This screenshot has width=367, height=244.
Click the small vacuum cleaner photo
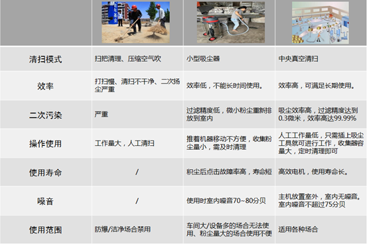click(x=231, y=23)
